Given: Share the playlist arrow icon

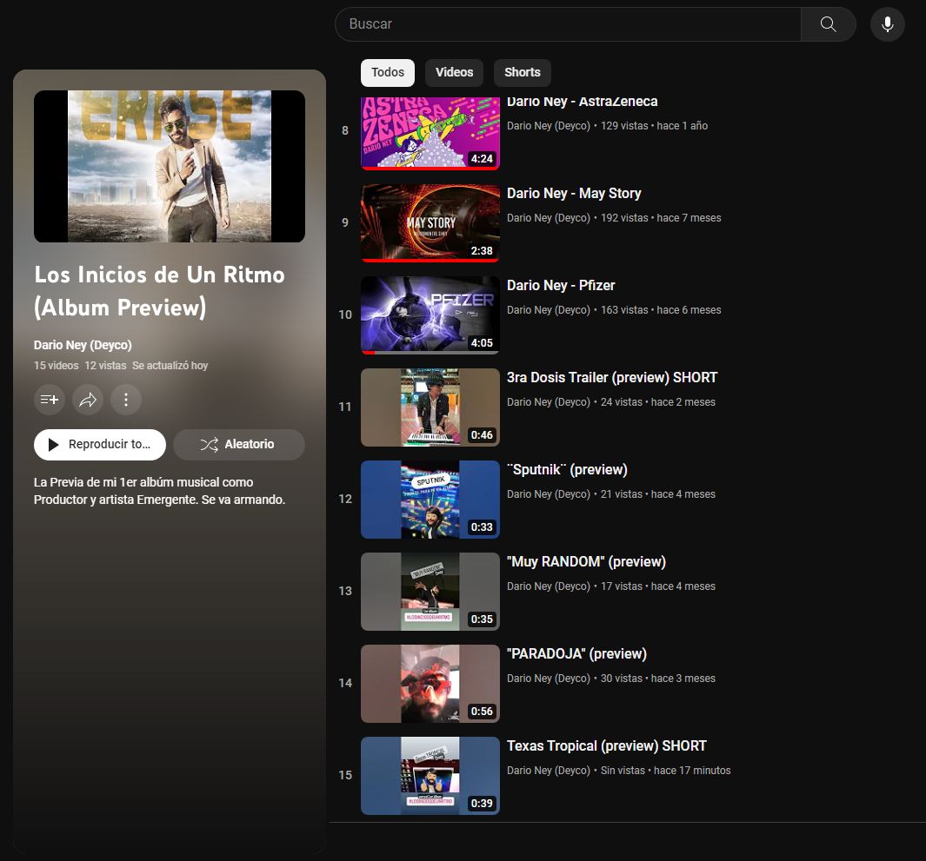Looking at the screenshot, I should [x=88, y=400].
